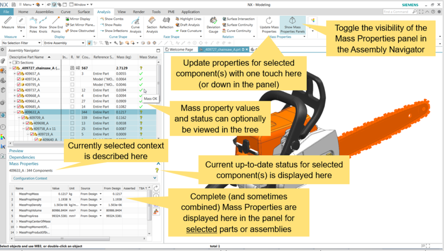Toggle visibility checkbox for 409724_A

pyautogui.click(x=20, y=79)
